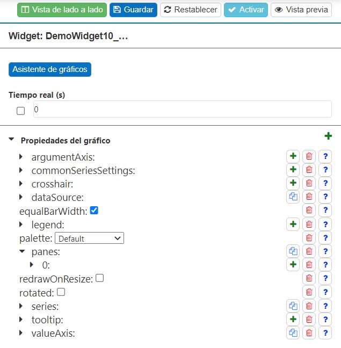Open help for the crosshair property
341x348 pixels.
click(x=325, y=183)
